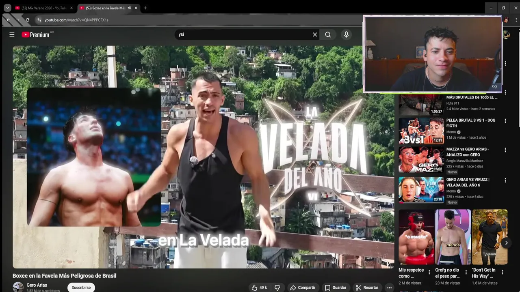Open Sergio Maravilla Martinez channel link
Image resolution: width=520 pixels, height=292 pixels.
coord(465,161)
